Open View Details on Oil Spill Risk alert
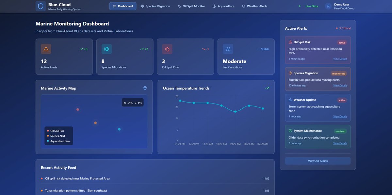 [x=340, y=59]
